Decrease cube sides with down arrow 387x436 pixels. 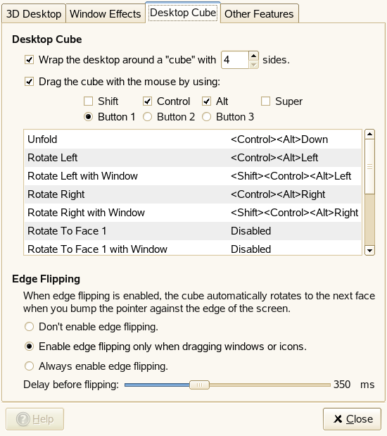253,65
